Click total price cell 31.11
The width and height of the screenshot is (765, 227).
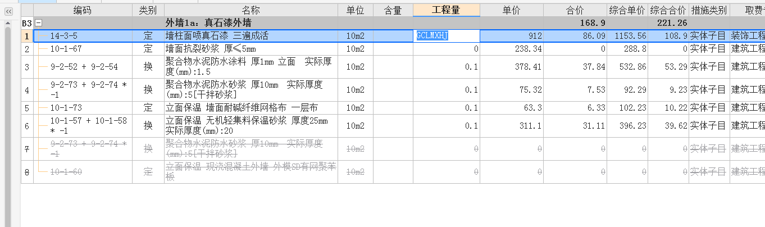click(x=575, y=126)
